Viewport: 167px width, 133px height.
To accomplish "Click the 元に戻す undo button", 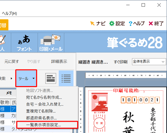I will point(12,62).
